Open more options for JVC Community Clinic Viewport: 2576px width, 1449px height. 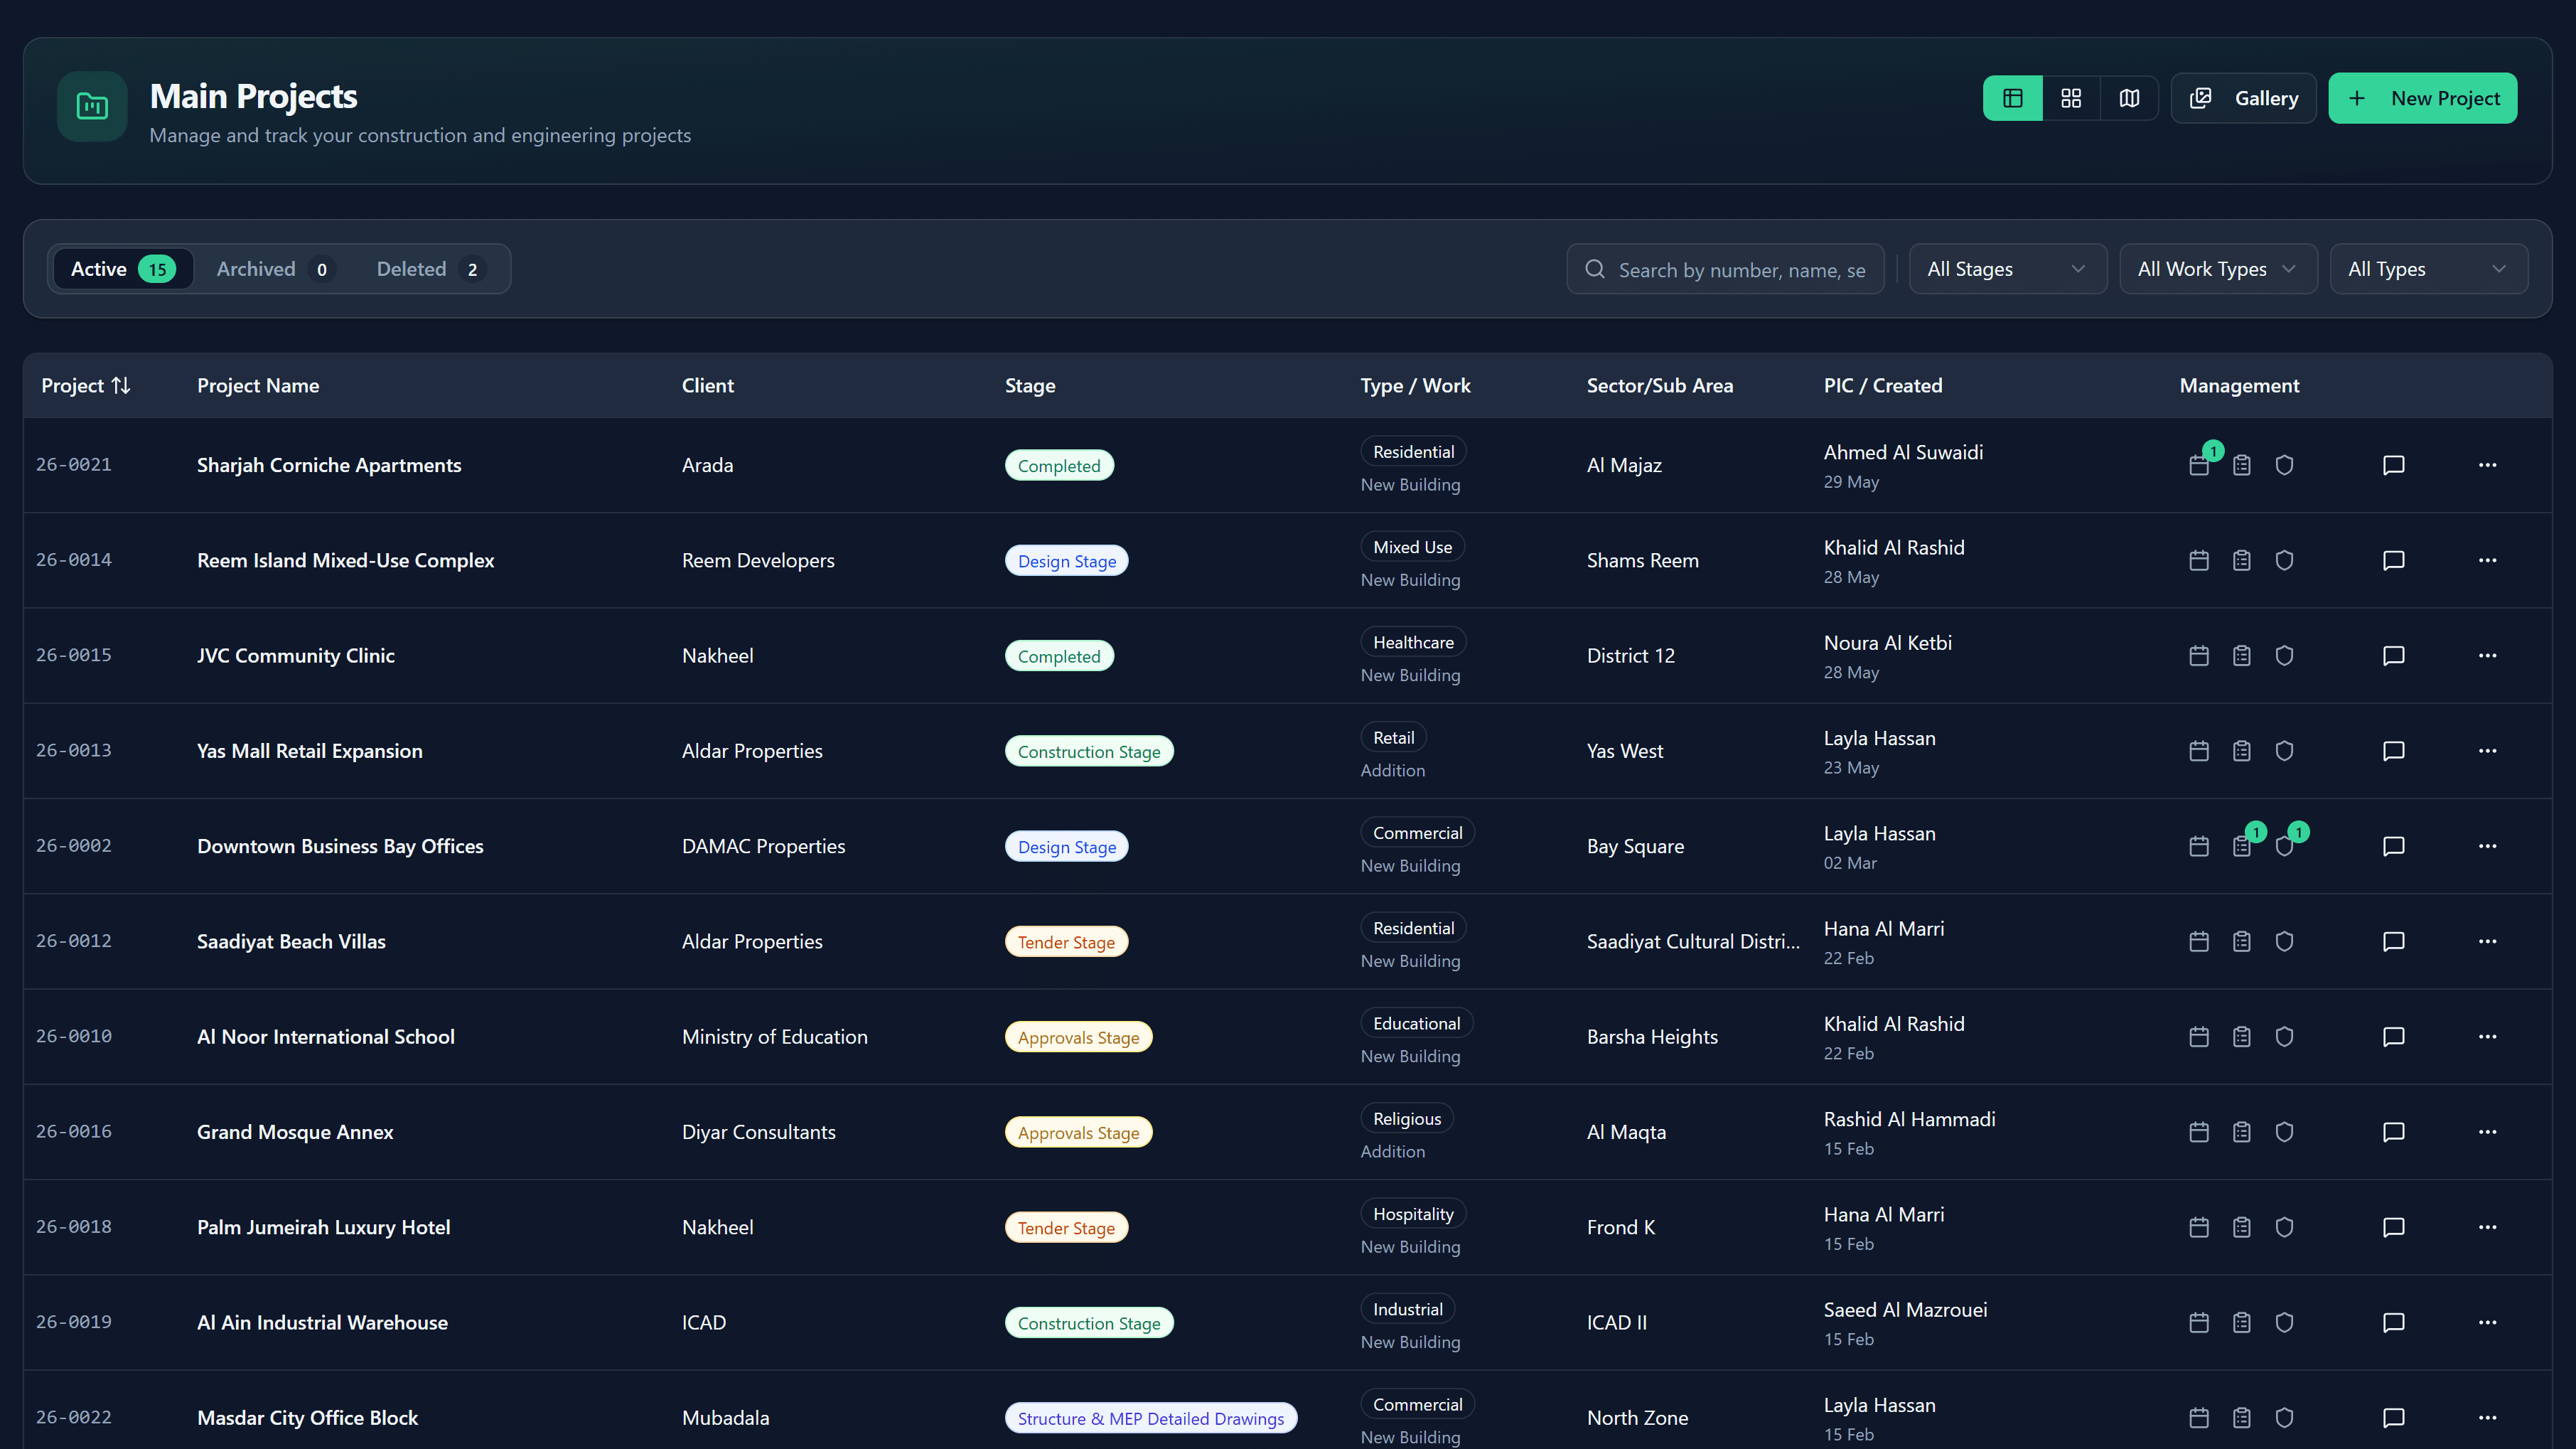point(2487,655)
